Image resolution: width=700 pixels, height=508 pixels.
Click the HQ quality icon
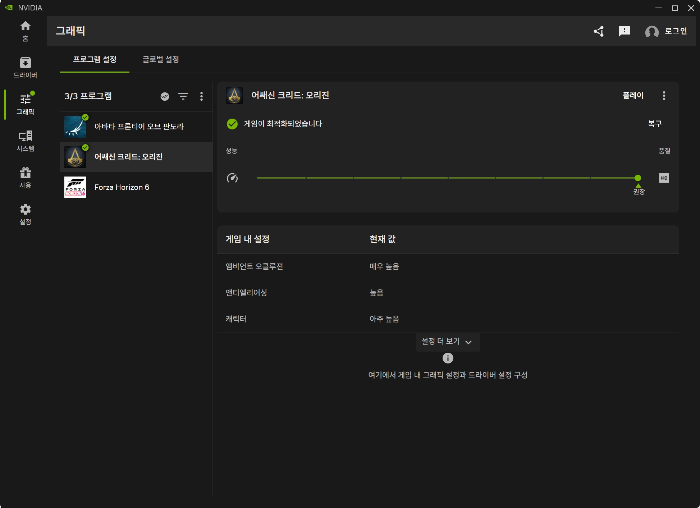(664, 178)
